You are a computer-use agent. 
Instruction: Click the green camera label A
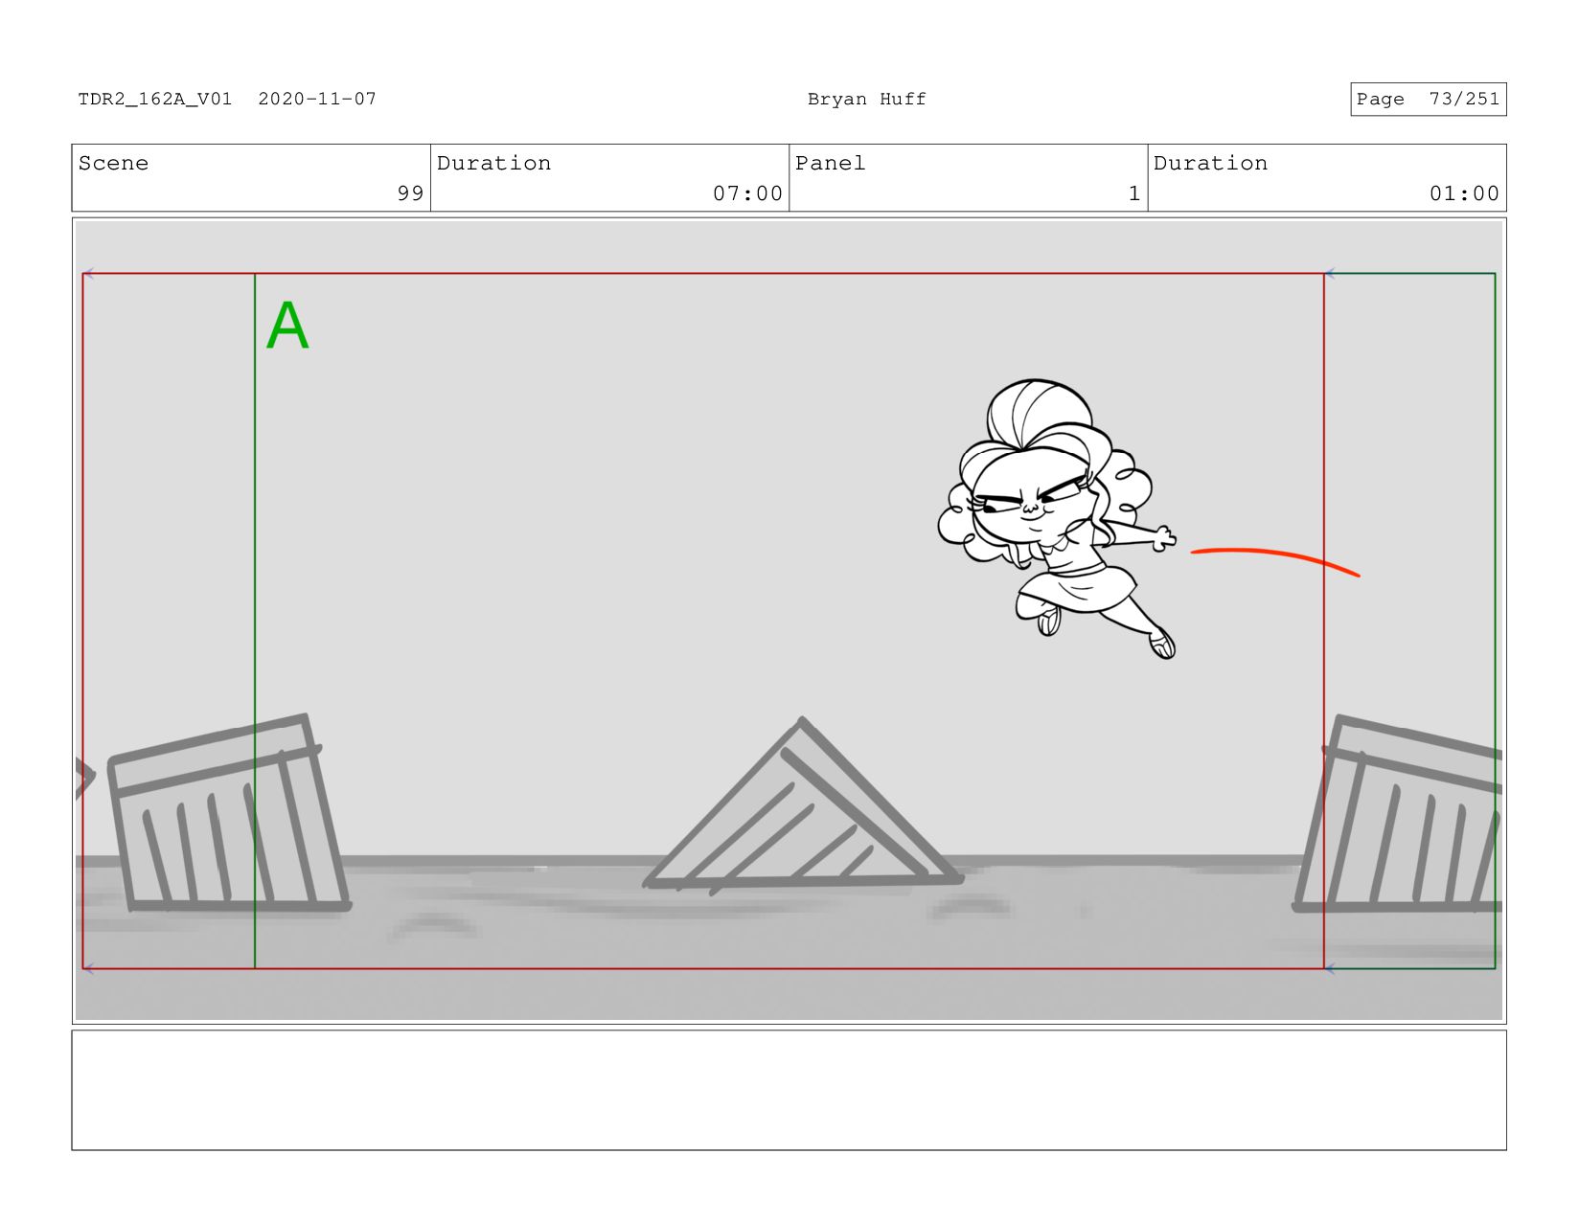[x=287, y=327]
